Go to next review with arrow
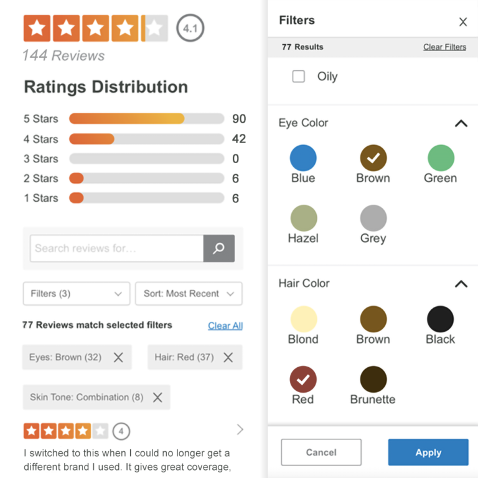This screenshot has height=478, width=478. click(240, 429)
